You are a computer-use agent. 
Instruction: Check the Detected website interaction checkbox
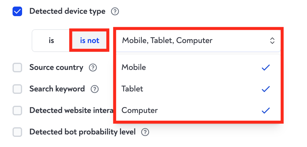(x=17, y=111)
